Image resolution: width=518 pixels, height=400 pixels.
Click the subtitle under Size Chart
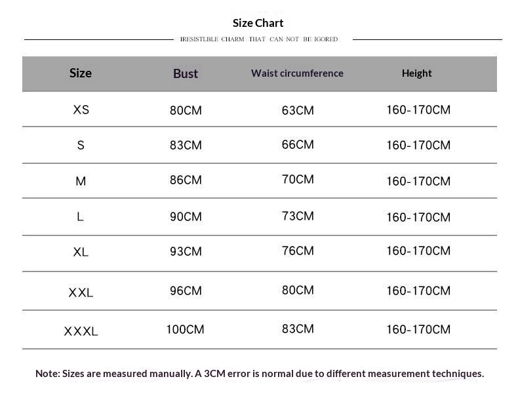coord(259,39)
